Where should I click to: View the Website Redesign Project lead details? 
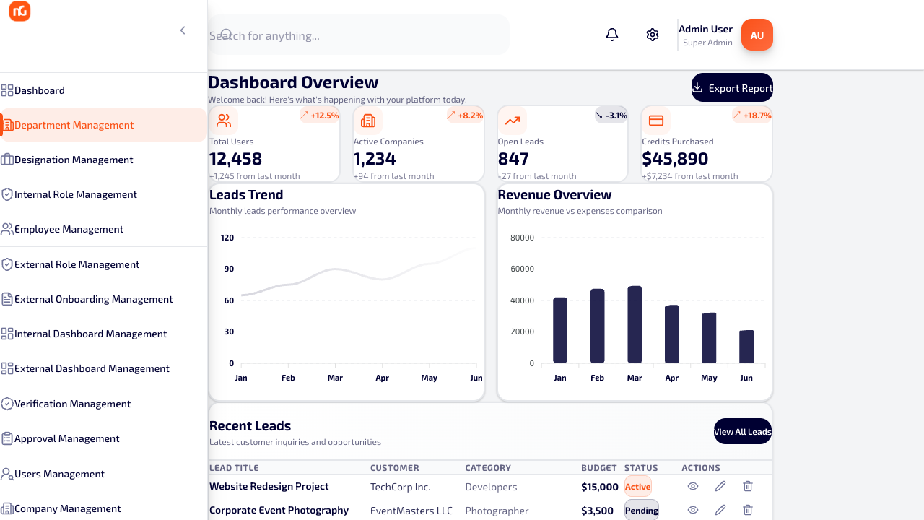click(693, 486)
